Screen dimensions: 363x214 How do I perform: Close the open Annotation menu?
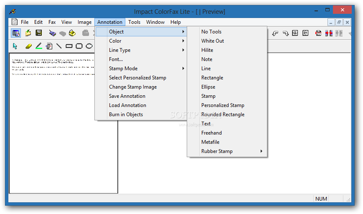tap(110, 22)
